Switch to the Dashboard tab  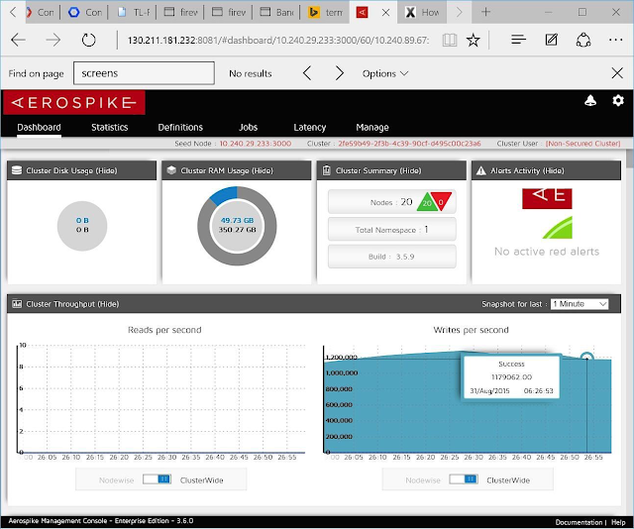pos(39,128)
